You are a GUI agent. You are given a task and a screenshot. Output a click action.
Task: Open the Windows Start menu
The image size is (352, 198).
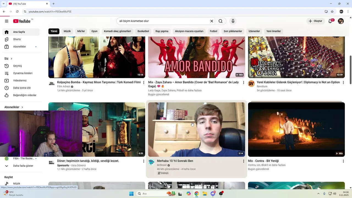[x=131, y=194]
